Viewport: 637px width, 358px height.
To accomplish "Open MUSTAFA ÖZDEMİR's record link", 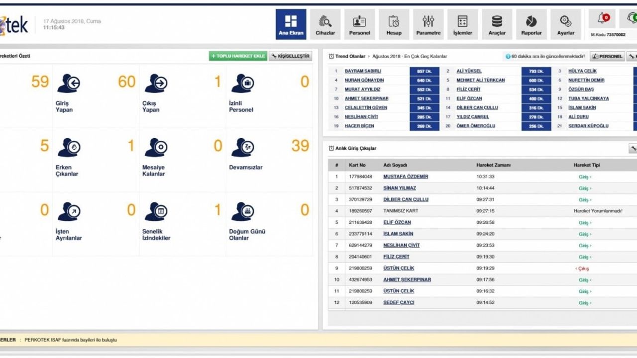I will [405, 177].
